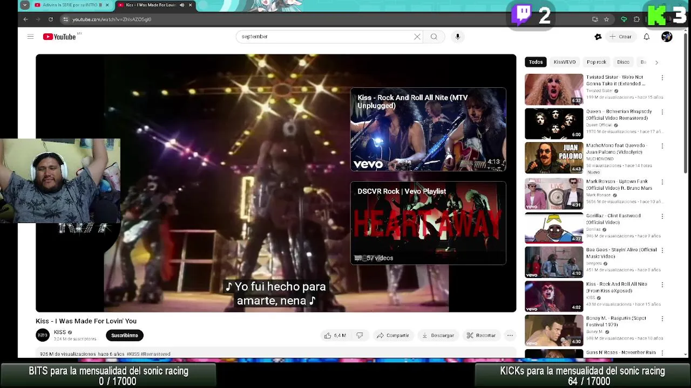Open the YouTube hamburger guide menu

pos(30,37)
